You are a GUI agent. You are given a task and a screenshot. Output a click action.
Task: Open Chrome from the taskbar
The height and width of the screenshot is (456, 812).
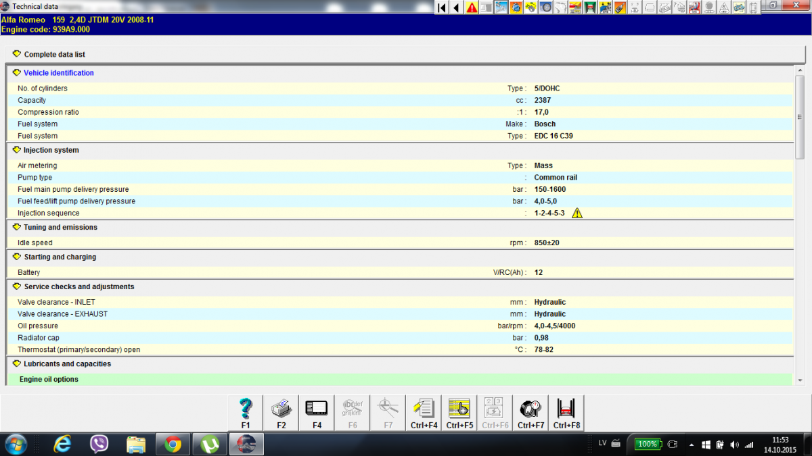(x=173, y=444)
